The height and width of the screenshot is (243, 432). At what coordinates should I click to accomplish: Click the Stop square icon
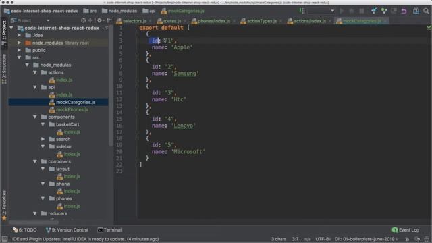362,11
